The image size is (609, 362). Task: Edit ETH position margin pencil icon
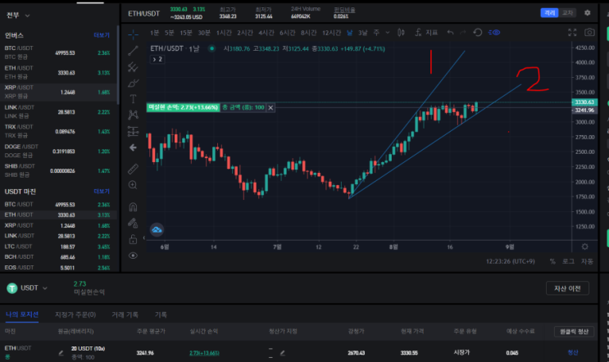coord(61,353)
